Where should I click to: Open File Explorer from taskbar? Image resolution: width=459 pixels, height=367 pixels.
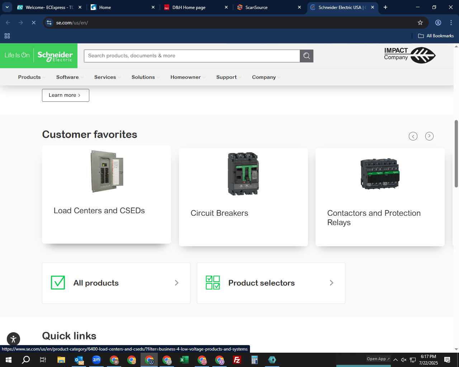click(x=61, y=360)
